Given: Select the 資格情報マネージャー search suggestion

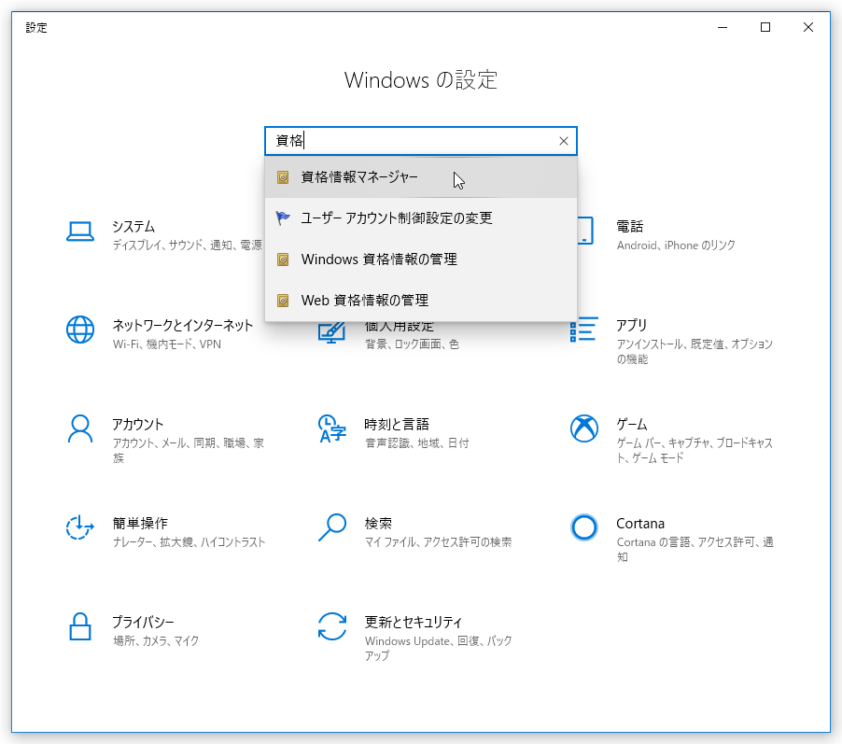Looking at the screenshot, I should (421, 177).
